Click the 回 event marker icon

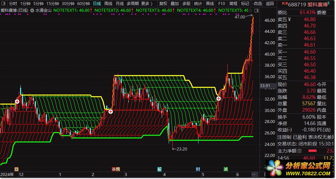point(16,169)
